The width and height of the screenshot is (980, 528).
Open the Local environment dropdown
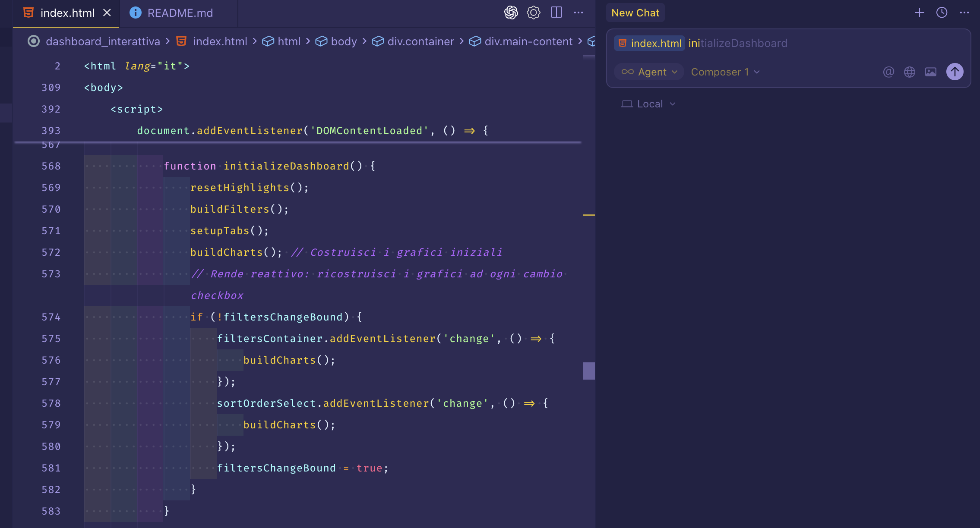click(648, 104)
